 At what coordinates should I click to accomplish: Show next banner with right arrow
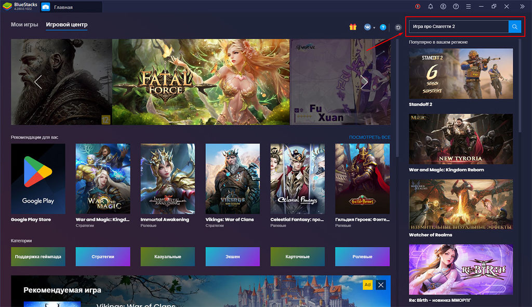pyautogui.click(x=364, y=82)
